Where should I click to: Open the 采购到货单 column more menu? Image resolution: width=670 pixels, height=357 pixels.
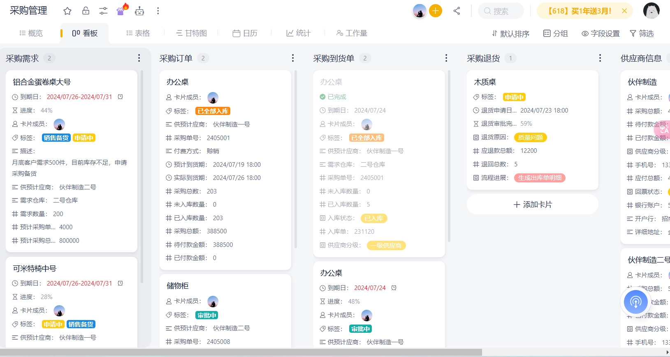pyautogui.click(x=446, y=58)
